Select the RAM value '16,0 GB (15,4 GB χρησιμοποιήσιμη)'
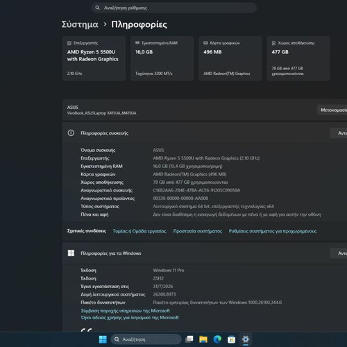The image size is (347, 347). (187, 167)
